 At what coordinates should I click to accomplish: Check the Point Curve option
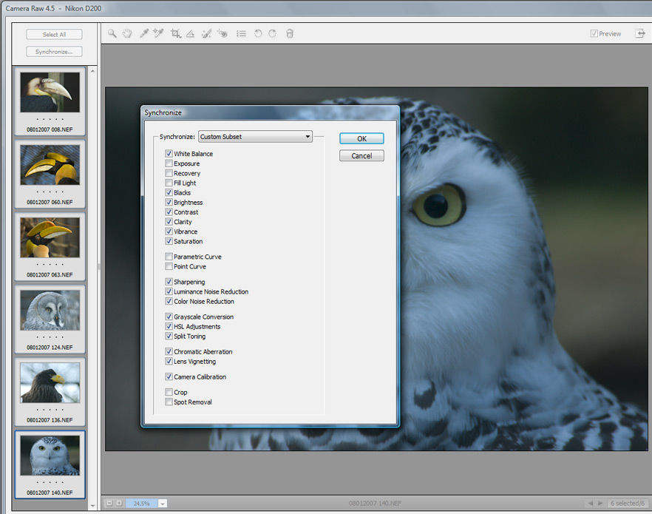(169, 266)
